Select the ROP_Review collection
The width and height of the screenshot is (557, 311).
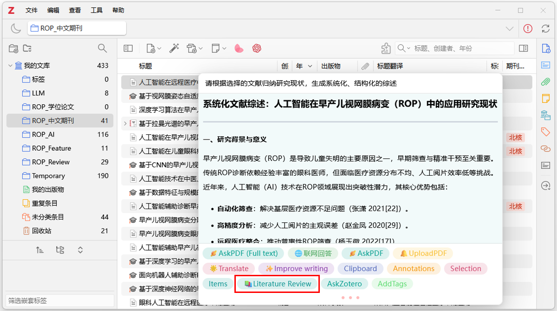tap(60, 162)
